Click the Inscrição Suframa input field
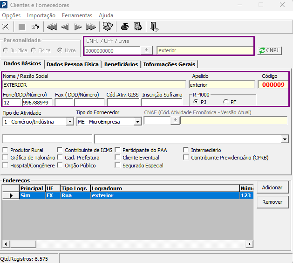The image size is (293, 263). (x=162, y=103)
